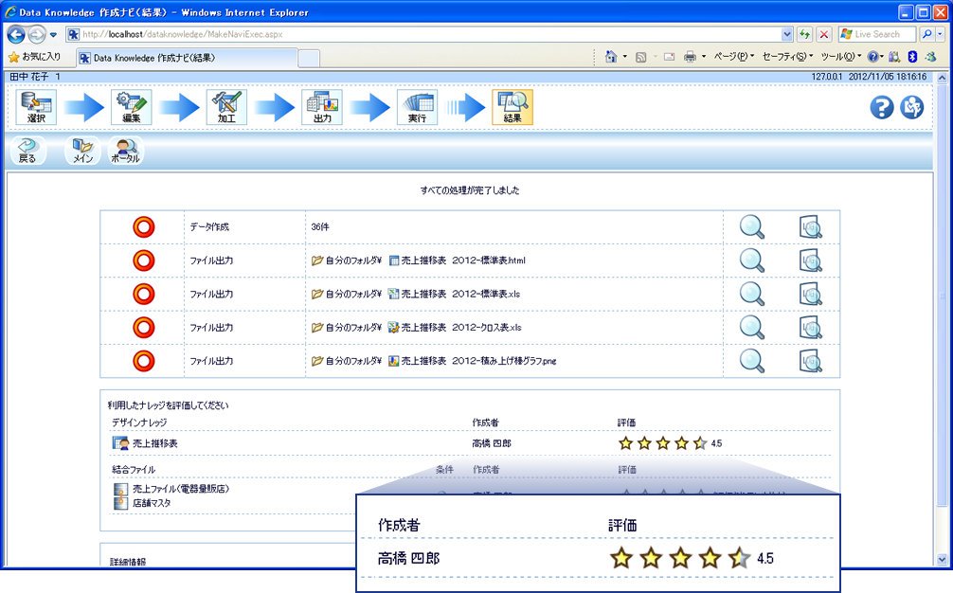Open the 加工 step in wizard
953x593 pixels.
226,107
